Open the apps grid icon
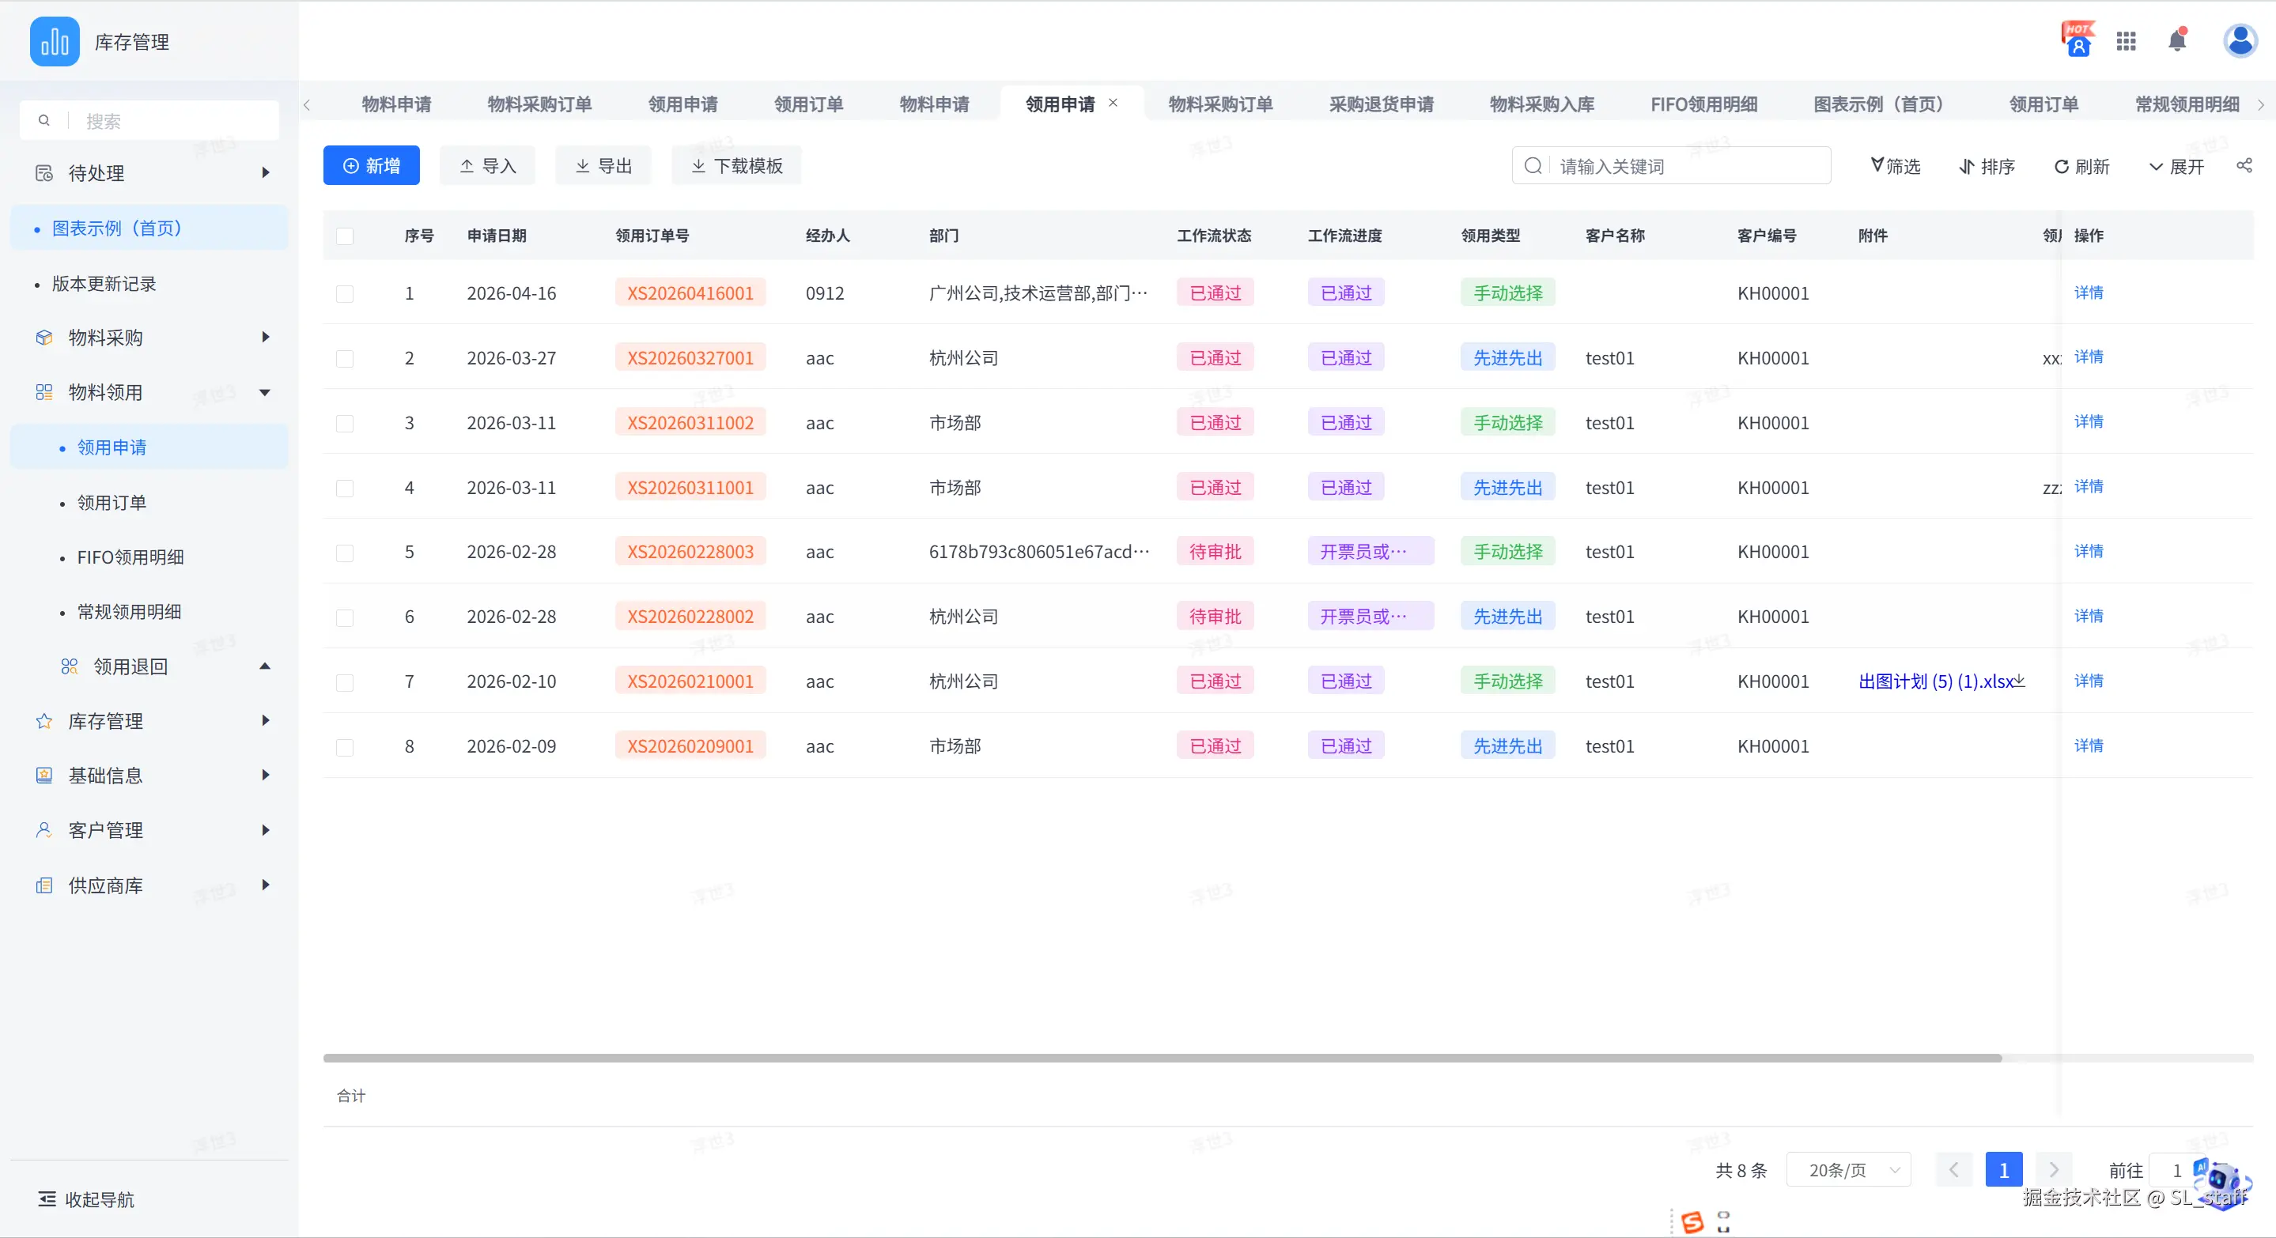The width and height of the screenshot is (2276, 1238). pos(2126,40)
